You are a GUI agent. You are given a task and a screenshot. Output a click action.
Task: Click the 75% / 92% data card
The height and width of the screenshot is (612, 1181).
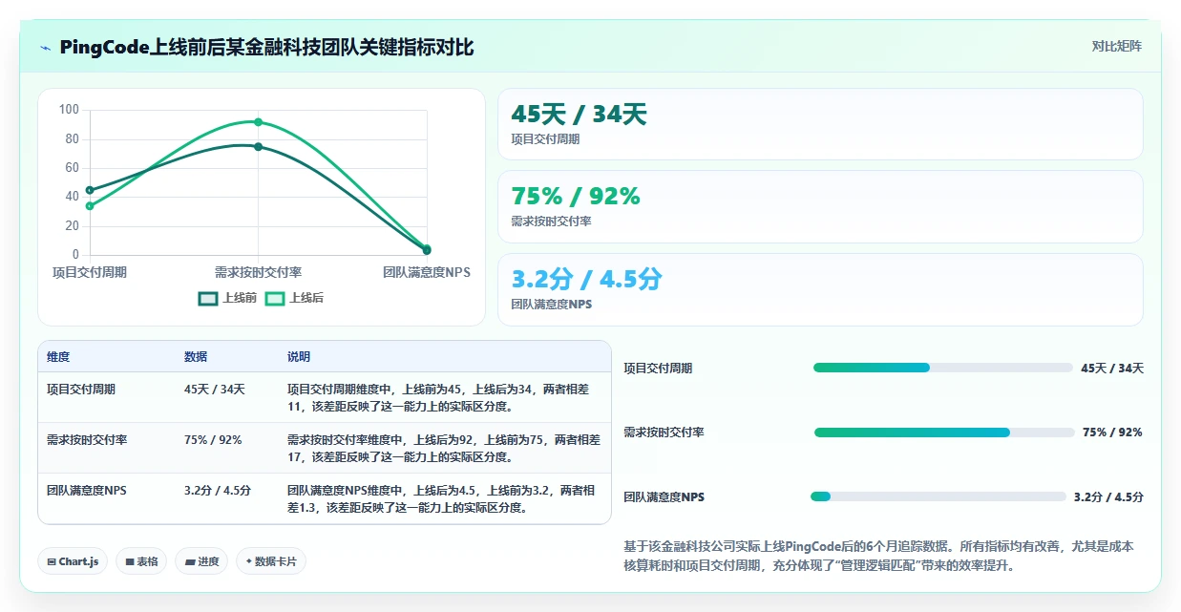tap(820, 206)
